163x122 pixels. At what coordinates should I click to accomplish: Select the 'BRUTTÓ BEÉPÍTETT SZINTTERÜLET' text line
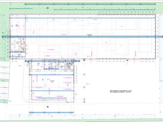click(x=121, y=90)
